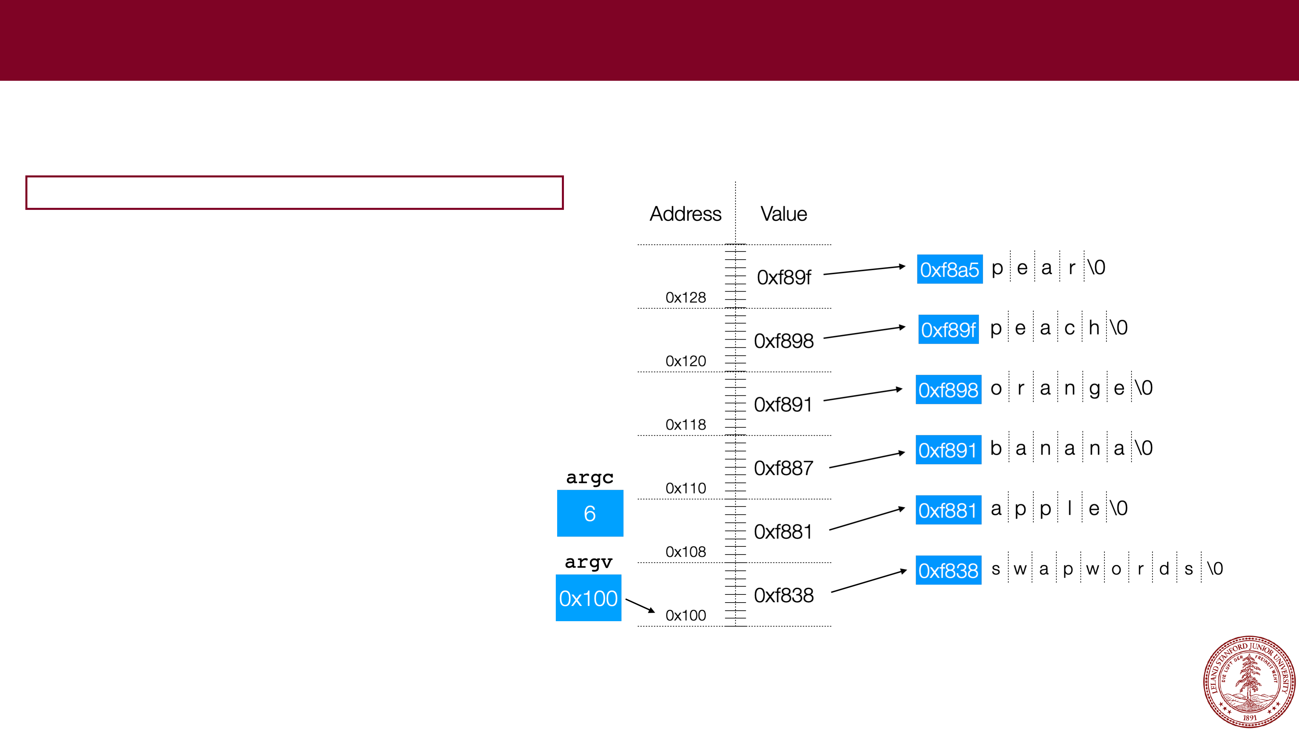1299x730 pixels.
Task: Click the Value column header
Action: [x=783, y=214]
